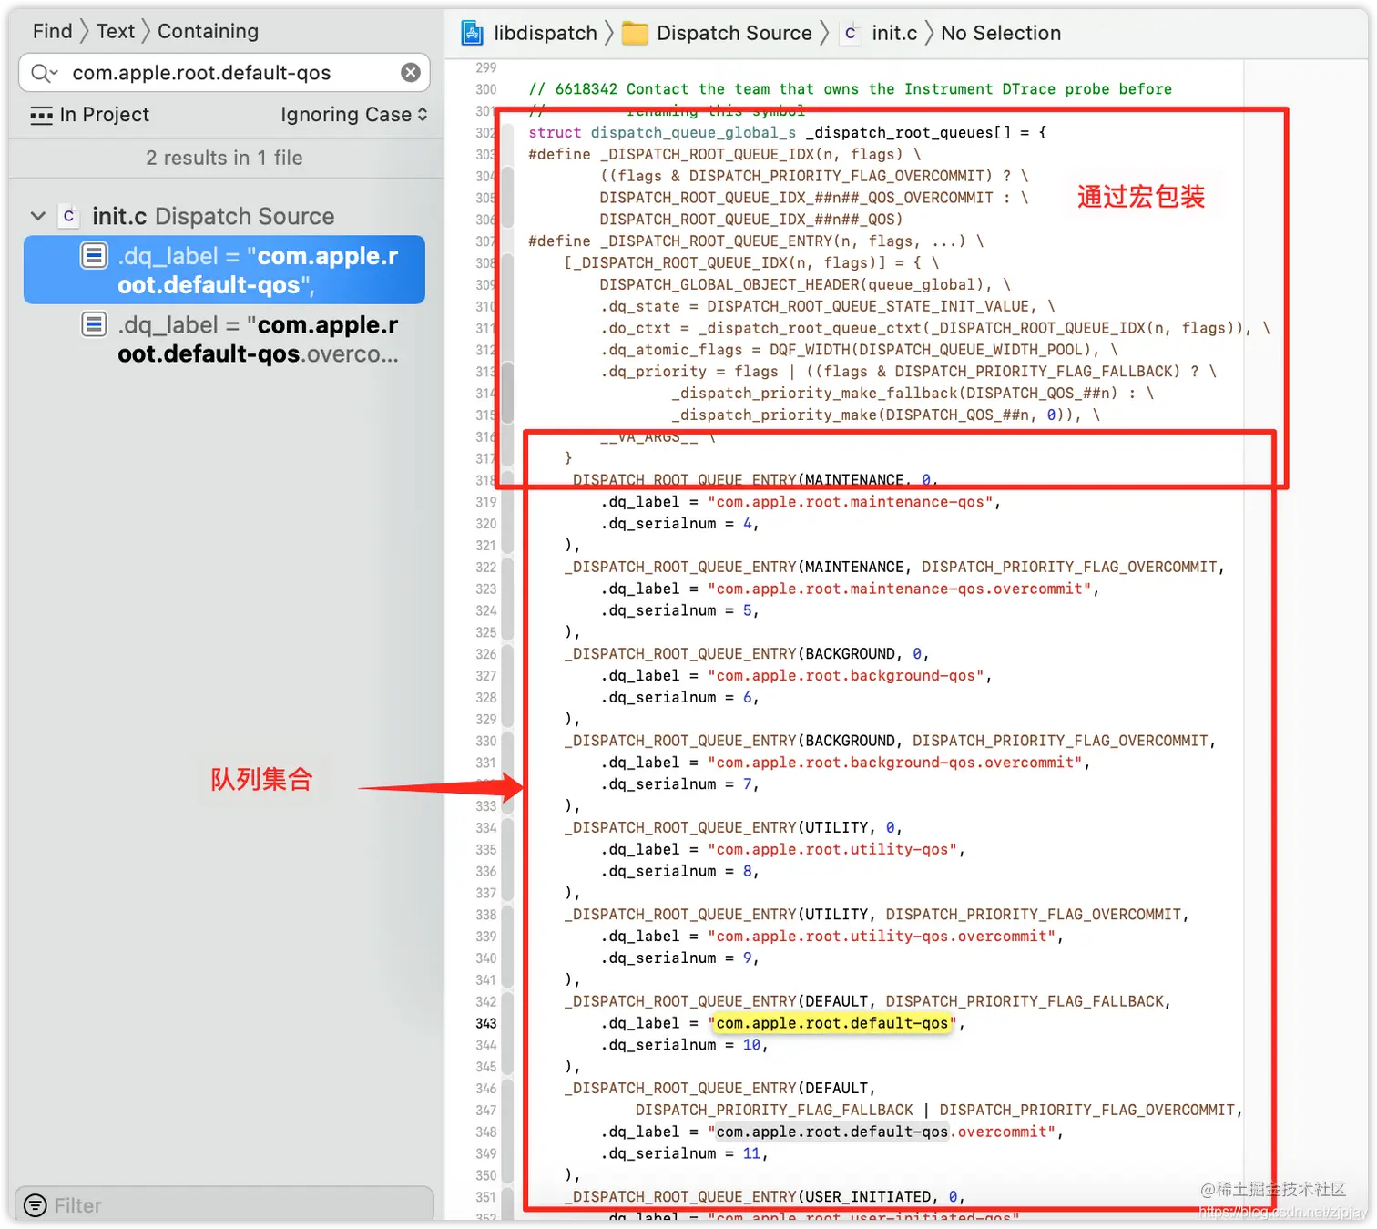1377x1229 pixels.
Task: Click Text in the search breadcrumb
Action: point(116,31)
